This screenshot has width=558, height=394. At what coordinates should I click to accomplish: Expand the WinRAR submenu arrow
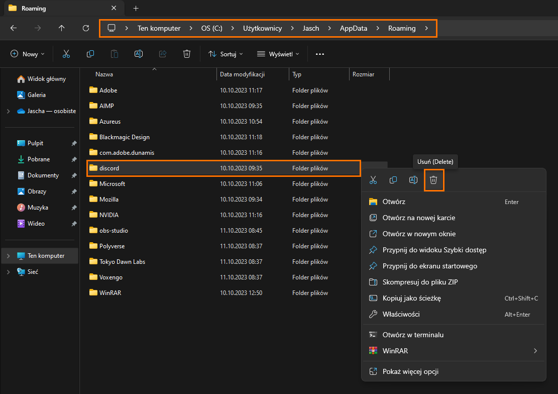[x=535, y=351]
